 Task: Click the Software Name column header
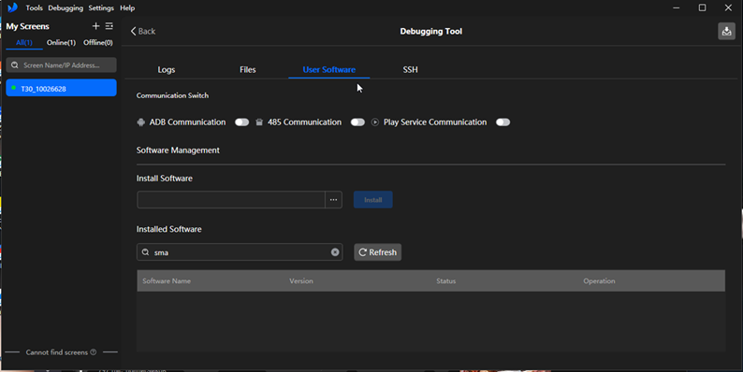click(x=167, y=281)
